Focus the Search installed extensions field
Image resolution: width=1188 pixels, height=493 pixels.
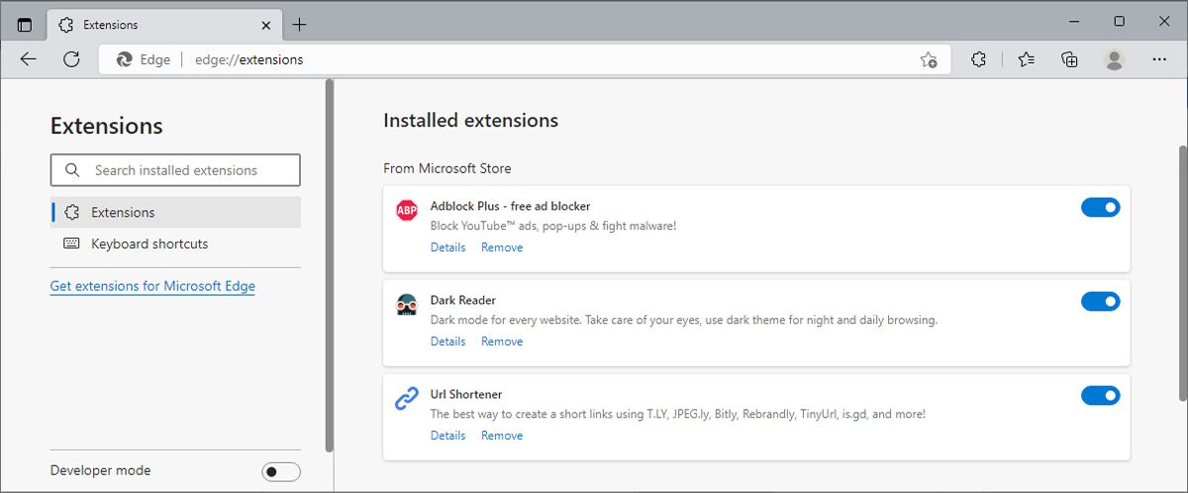[x=175, y=170]
